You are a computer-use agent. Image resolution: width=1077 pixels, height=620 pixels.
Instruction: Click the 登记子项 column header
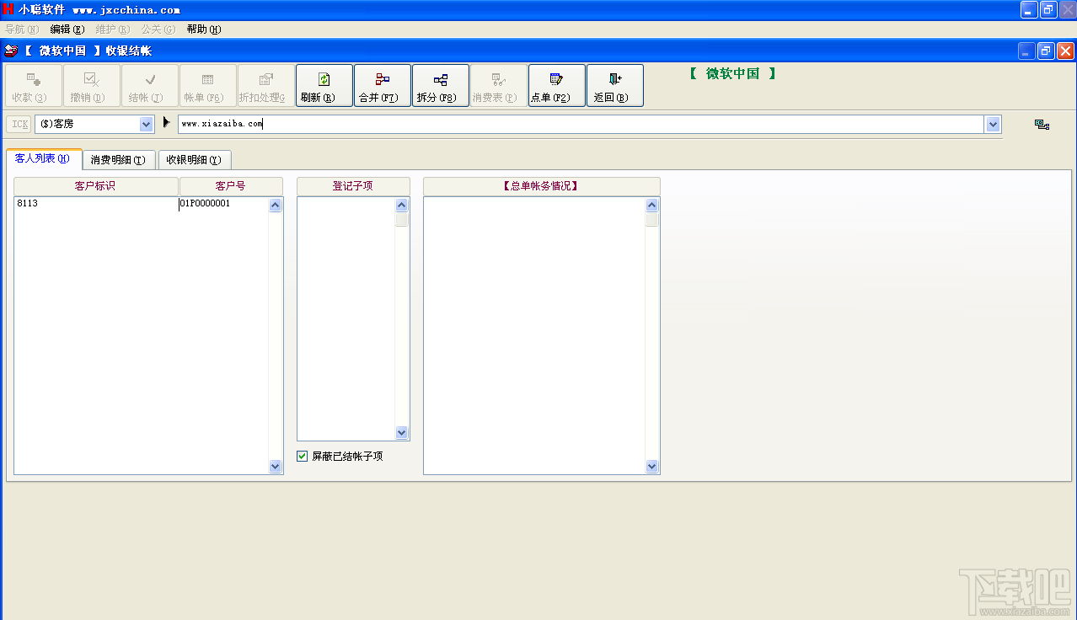353,186
